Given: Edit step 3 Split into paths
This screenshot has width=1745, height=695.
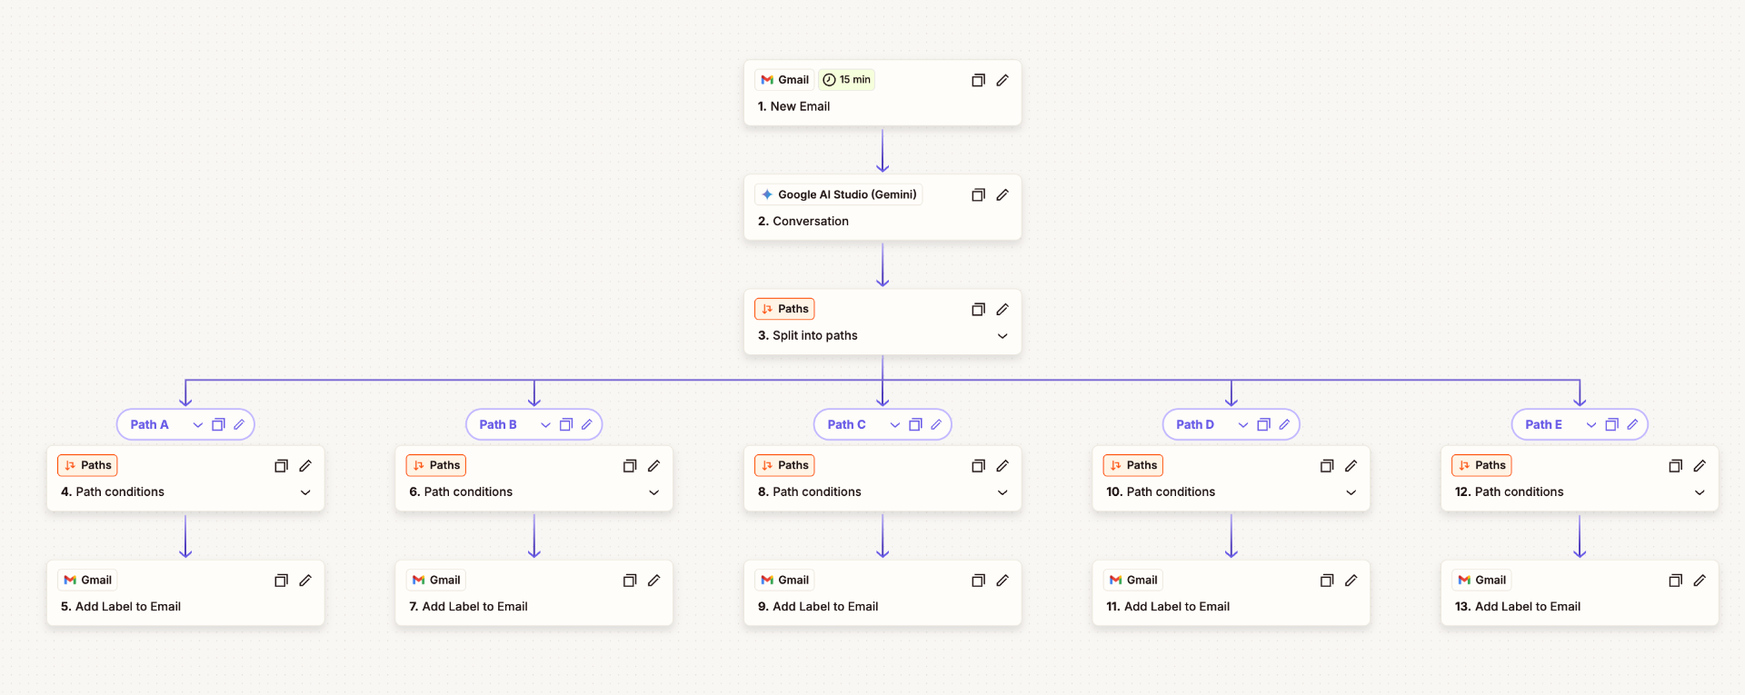Looking at the screenshot, I should [1002, 309].
